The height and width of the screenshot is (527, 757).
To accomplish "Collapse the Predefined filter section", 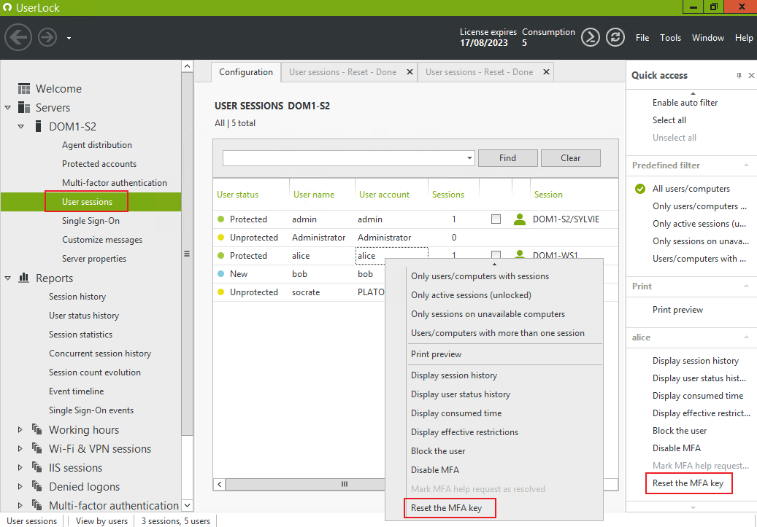I will [746, 165].
